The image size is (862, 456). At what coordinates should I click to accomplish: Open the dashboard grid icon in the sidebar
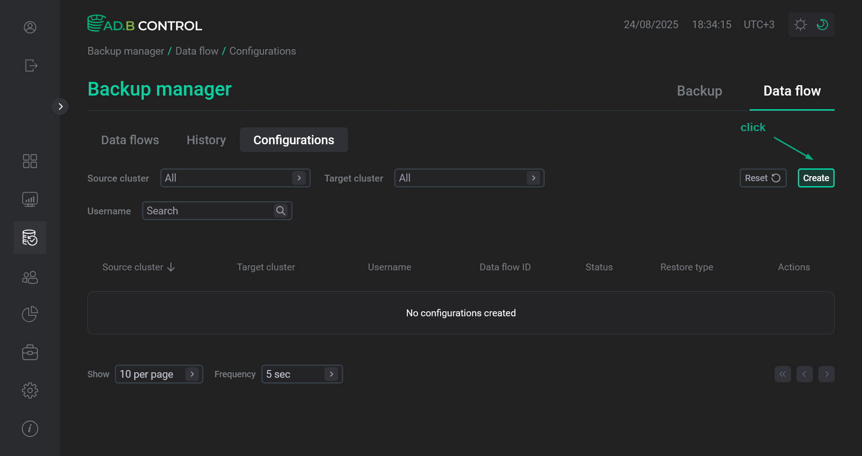point(30,161)
